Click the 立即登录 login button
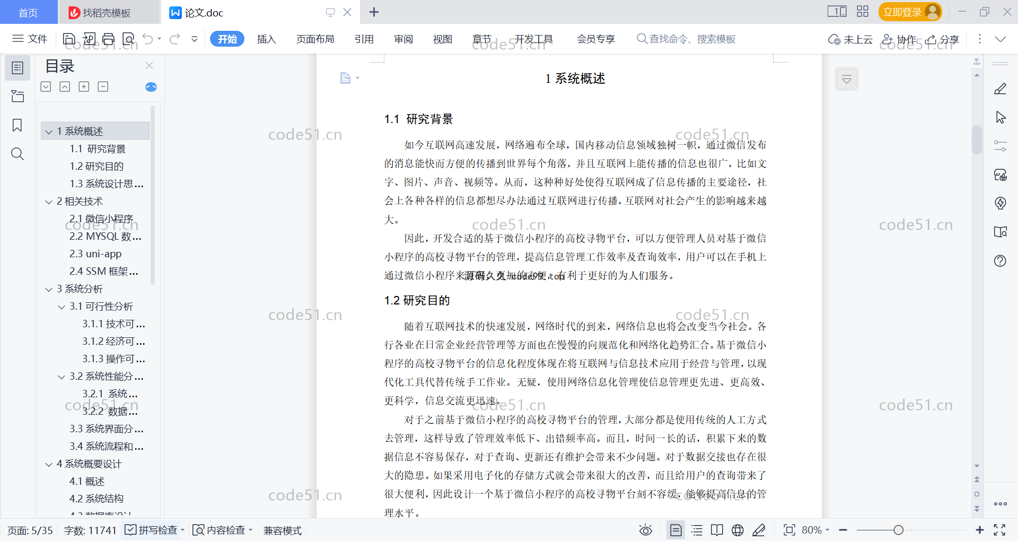 pyautogui.click(x=910, y=12)
